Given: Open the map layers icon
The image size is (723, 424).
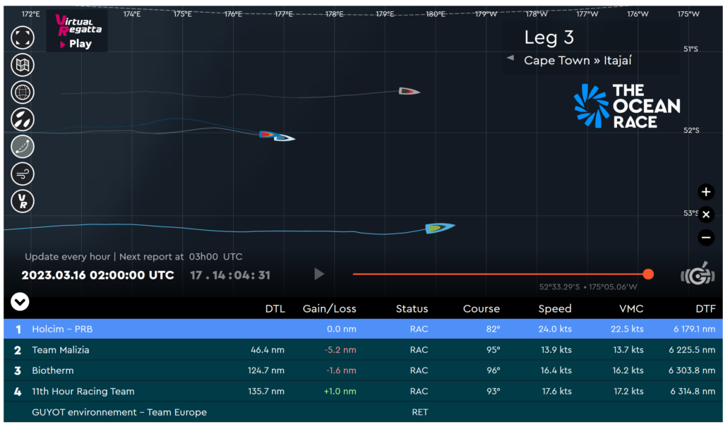Looking at the screenshot, I should (22, 65).
